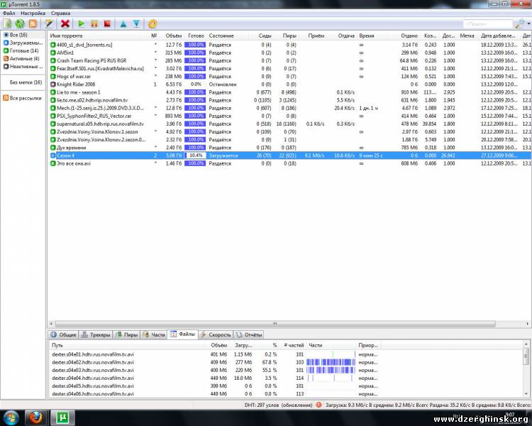This screenshot has width=532, height=426.
Task: Select the Без метки (16) label filter
Action: click(x=26, y=82)
